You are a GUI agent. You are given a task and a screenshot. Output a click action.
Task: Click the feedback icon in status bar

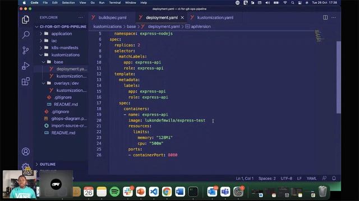tap(324, 178)
